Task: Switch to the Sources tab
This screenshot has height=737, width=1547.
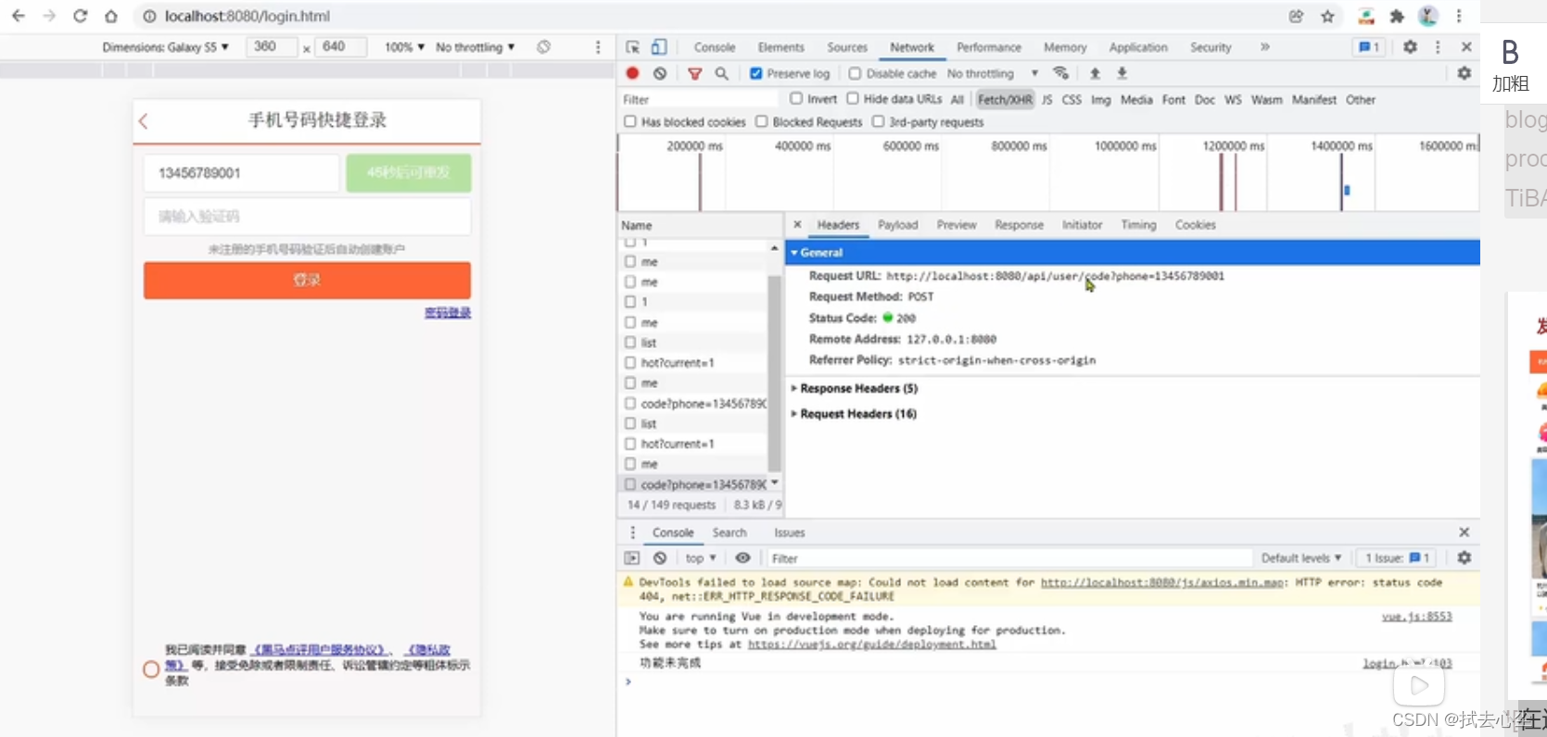Action: pos(847,47)
